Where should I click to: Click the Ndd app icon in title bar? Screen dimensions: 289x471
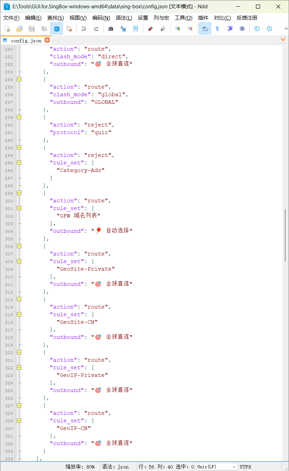[7, 7]
